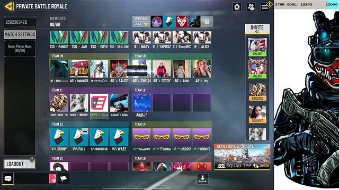Invite the second Online friend
This screenshot has height=190, width=339.
click(x=257, y=69)
